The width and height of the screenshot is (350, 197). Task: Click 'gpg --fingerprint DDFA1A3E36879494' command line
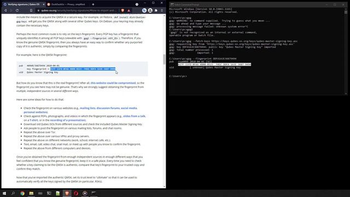point(203,59)
